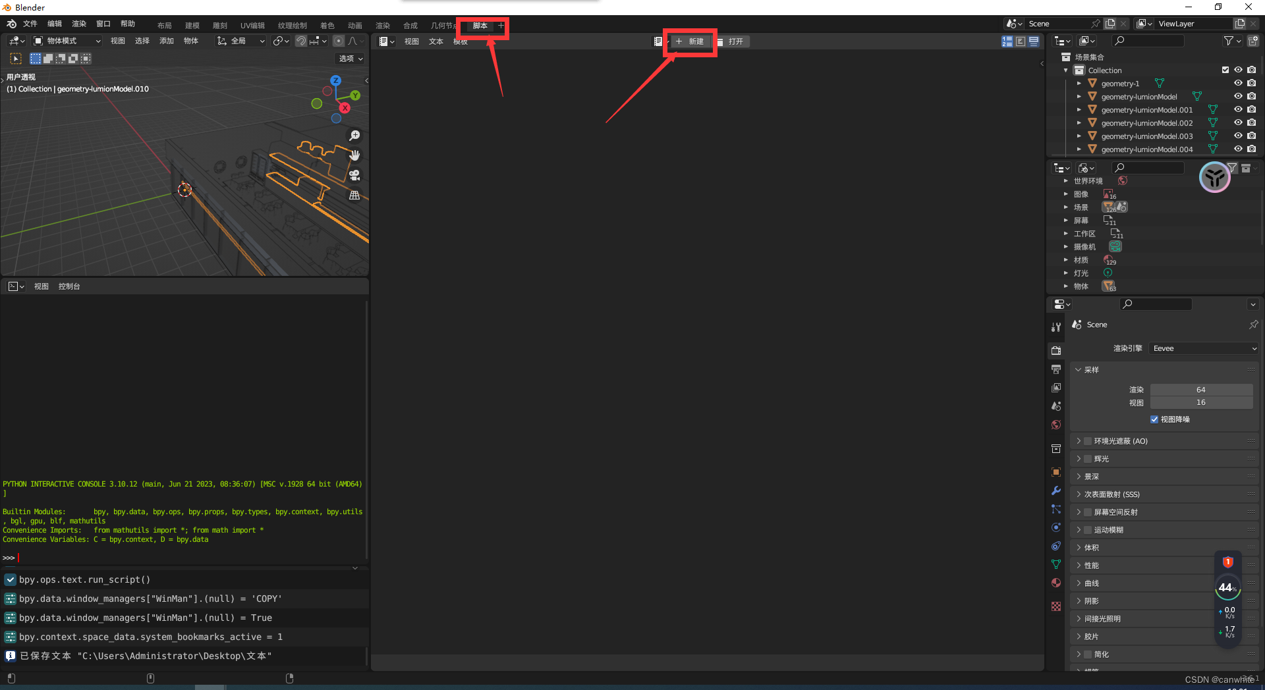Disable rendering of geometry-lumionModel.004 camera icon

(x=1252, y=149)
